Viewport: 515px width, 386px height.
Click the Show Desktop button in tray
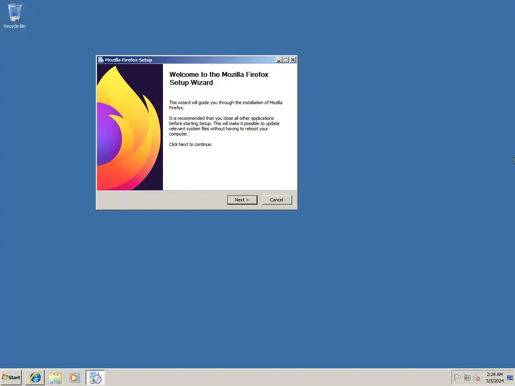click(x=510, y=378)
